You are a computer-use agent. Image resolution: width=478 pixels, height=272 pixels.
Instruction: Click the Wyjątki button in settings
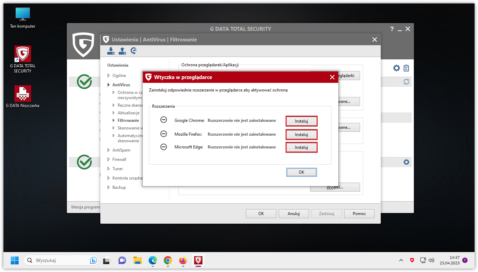(x=335, y=187)
